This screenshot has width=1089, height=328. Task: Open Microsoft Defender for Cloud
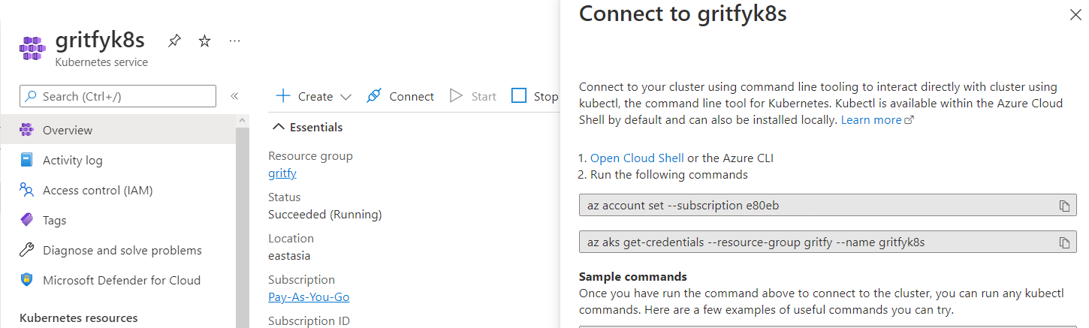[122, 280]
